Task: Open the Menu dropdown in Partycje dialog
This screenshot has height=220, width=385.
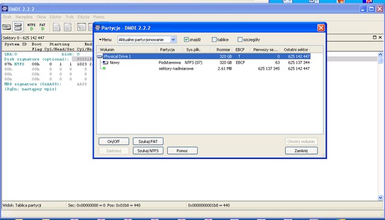Action: 105,40
